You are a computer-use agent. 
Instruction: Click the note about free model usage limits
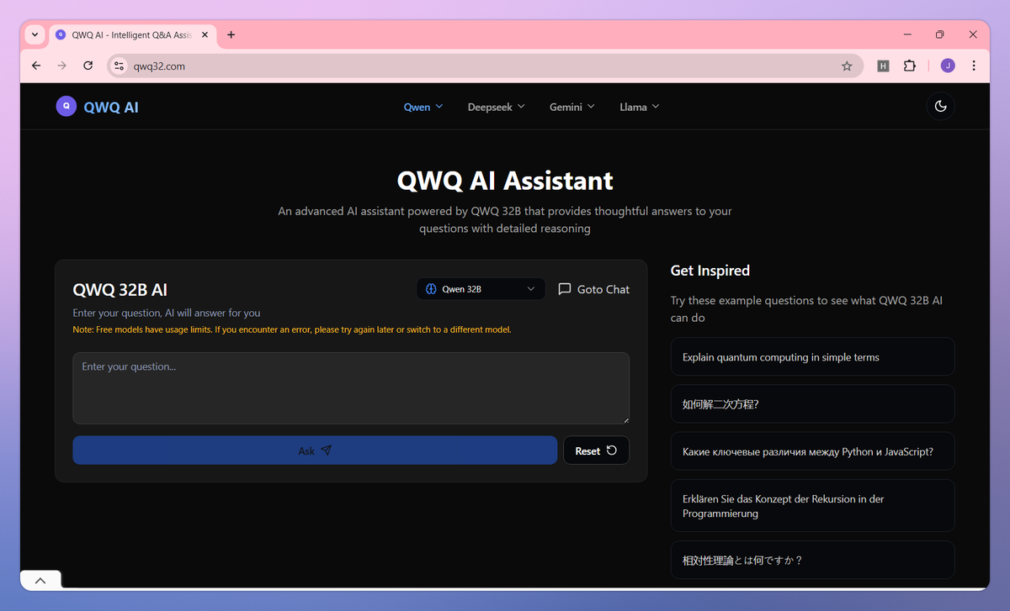pos(292,329)
